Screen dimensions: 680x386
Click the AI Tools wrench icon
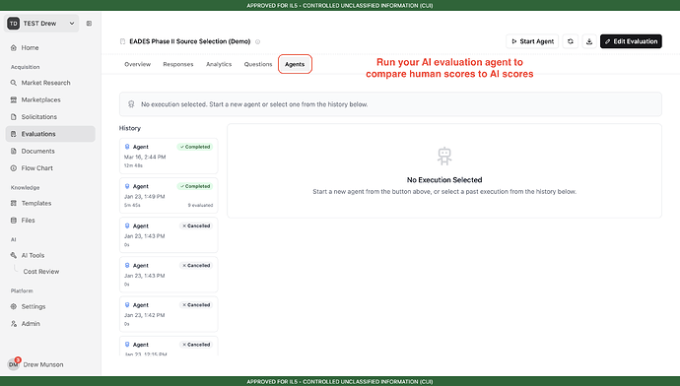[x=14, y=255]
